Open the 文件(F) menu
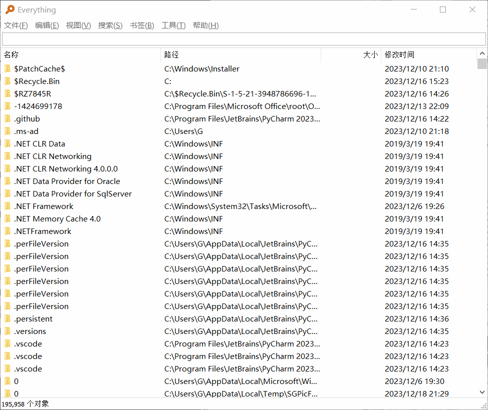 (x=16, y=25)
